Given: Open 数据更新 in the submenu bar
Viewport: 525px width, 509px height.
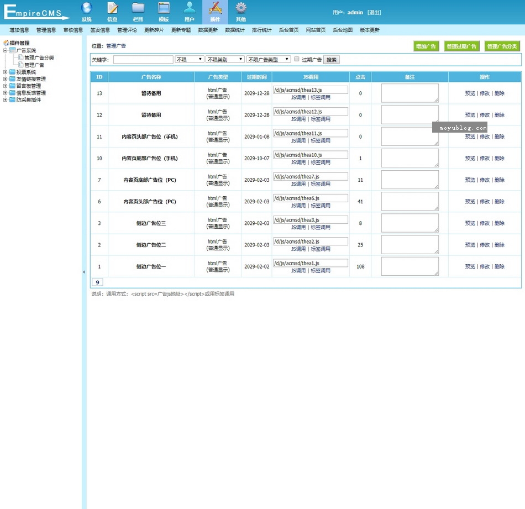Looking at the screenshot, I should pos(208,30).
